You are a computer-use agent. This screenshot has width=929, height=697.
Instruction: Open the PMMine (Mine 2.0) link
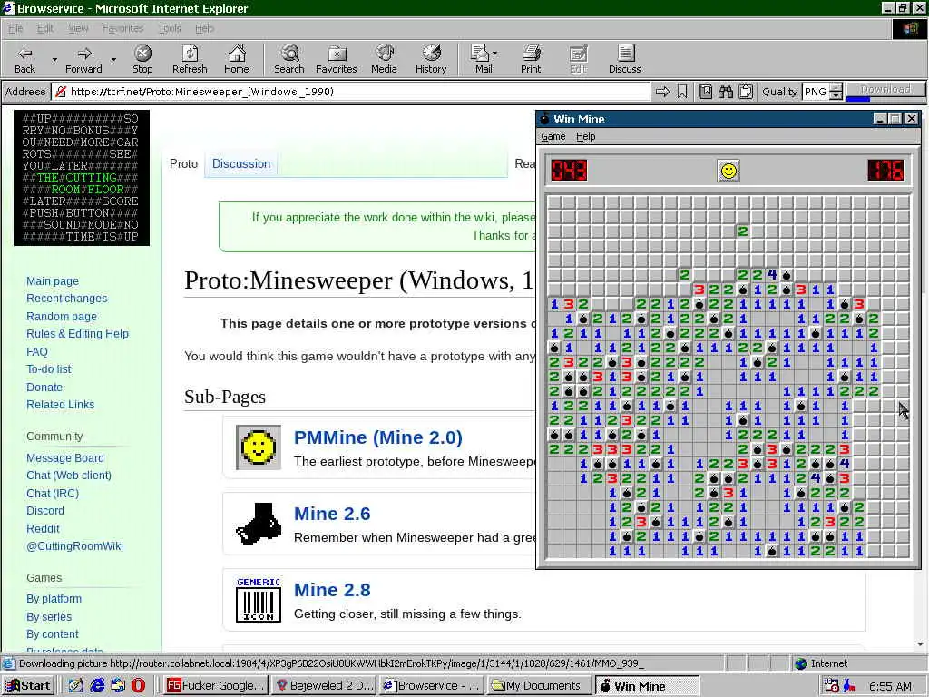point(378,437)
